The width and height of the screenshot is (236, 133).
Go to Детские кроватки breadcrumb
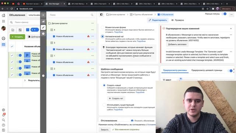tap(116, 14)
